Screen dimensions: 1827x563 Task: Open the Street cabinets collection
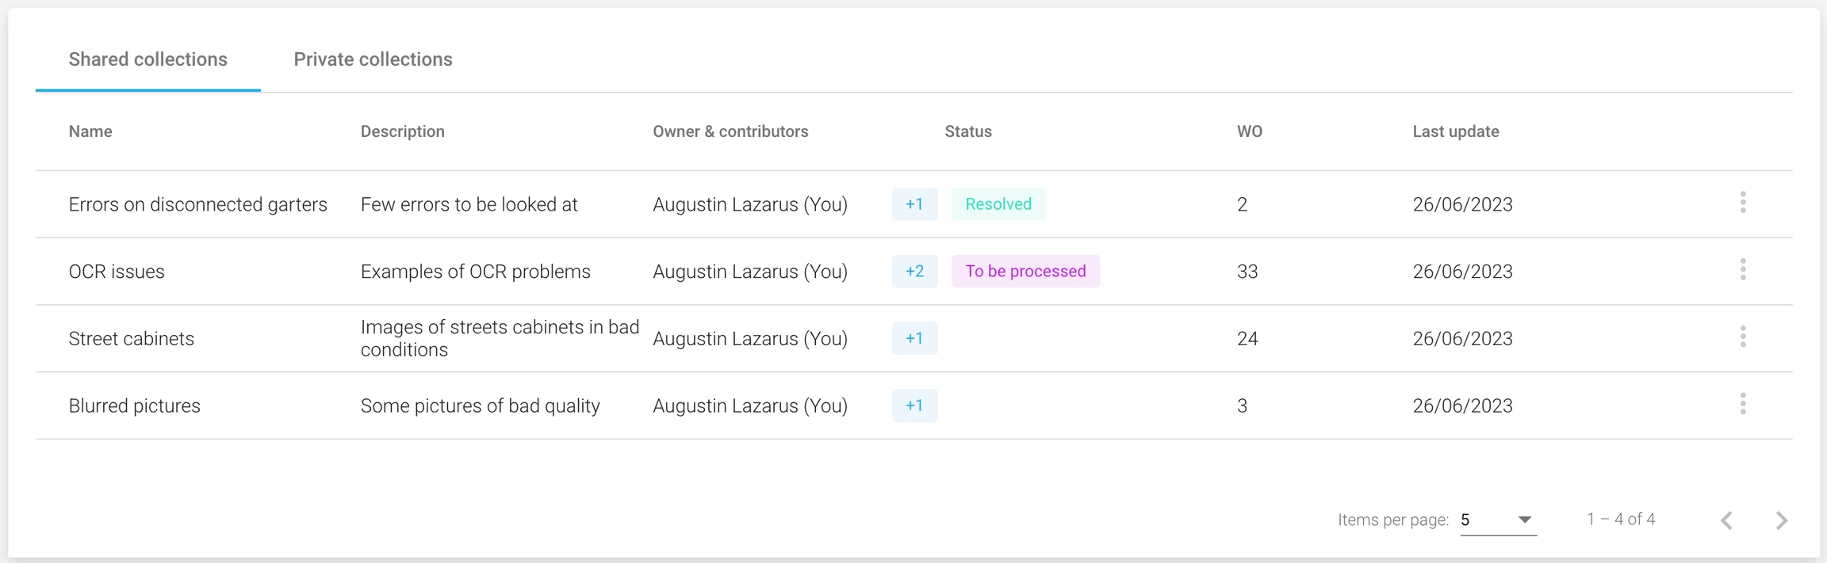(132, 339)
